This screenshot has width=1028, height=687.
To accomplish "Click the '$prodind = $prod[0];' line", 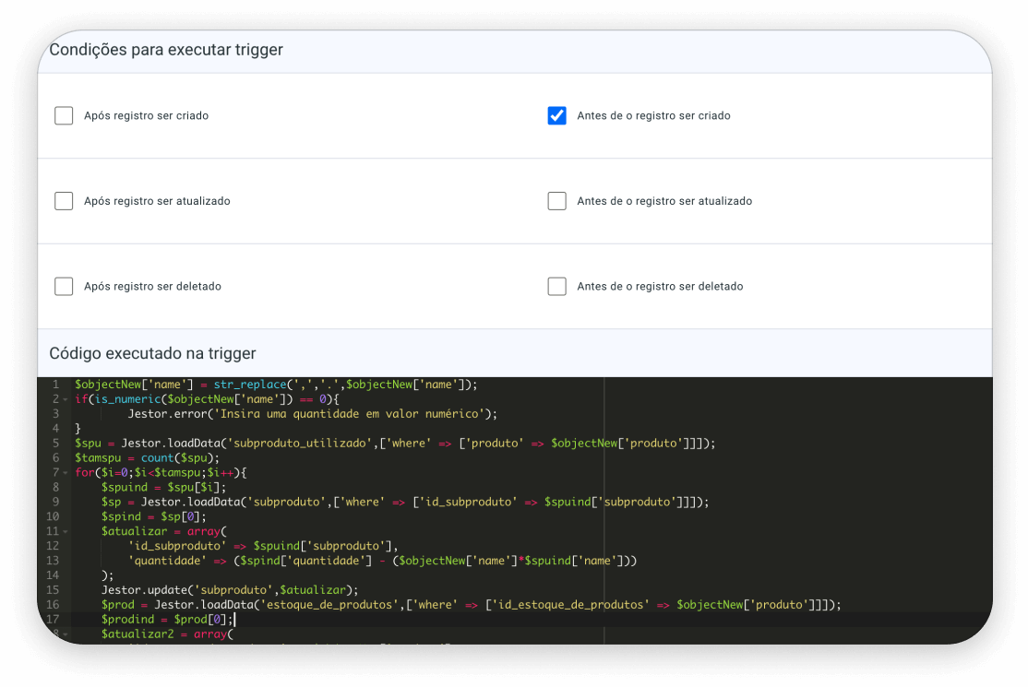I will click(167, 620).
